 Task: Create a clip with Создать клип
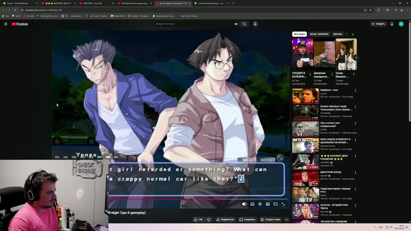click(x=270, y=219)
